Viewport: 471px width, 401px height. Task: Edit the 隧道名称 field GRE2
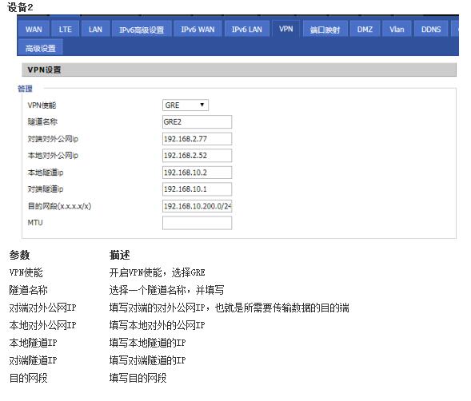coord(197,122)
